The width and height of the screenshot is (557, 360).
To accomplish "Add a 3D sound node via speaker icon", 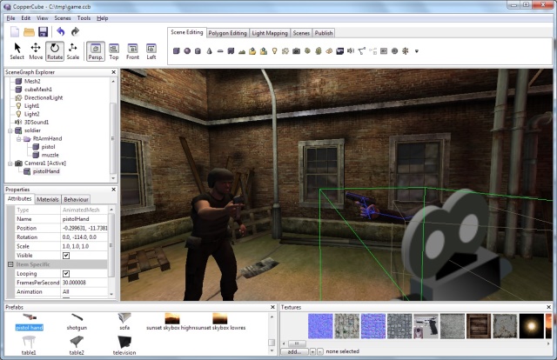I will 351,51.
